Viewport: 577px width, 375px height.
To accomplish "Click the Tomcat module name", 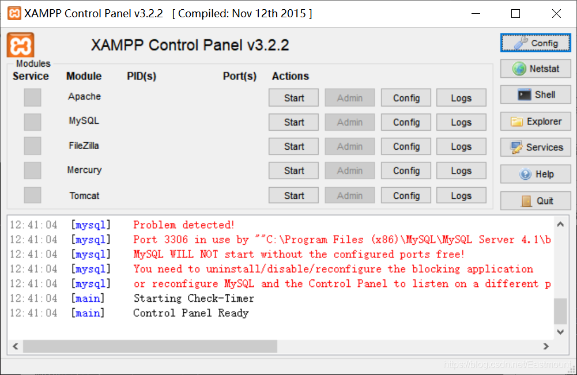I will (x=84, y=196).
